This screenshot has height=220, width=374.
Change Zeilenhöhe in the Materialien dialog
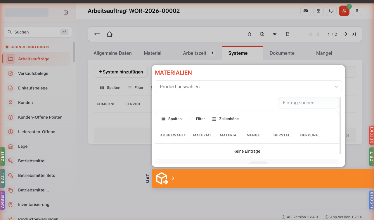[225, 119]
